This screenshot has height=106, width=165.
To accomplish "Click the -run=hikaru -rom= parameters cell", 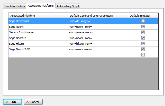I will click(98, 44).
